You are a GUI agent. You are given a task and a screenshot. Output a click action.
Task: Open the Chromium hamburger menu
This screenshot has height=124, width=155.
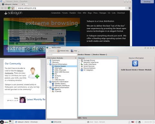tap(130, 8)
